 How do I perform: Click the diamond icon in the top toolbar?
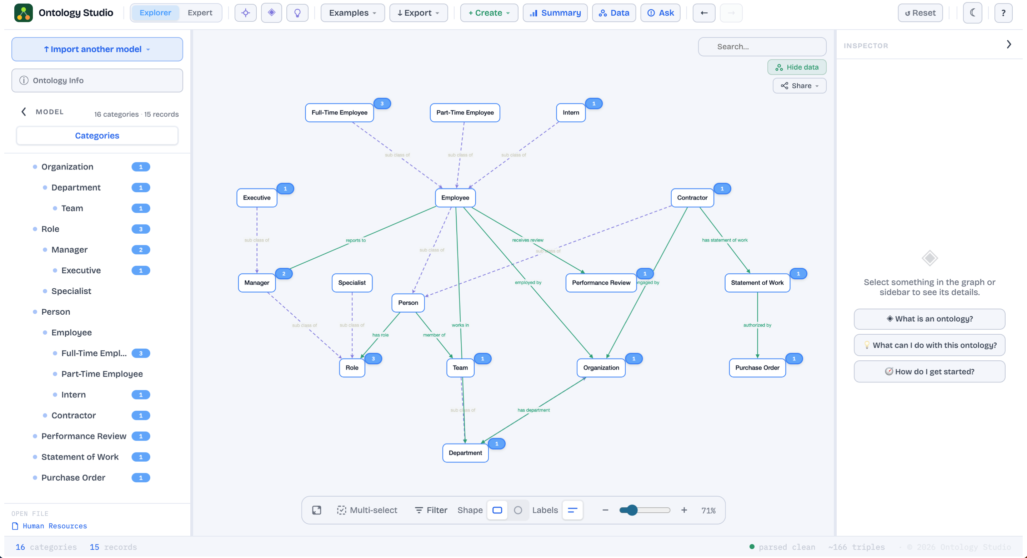pyautogui.click(x=271, y=13)
